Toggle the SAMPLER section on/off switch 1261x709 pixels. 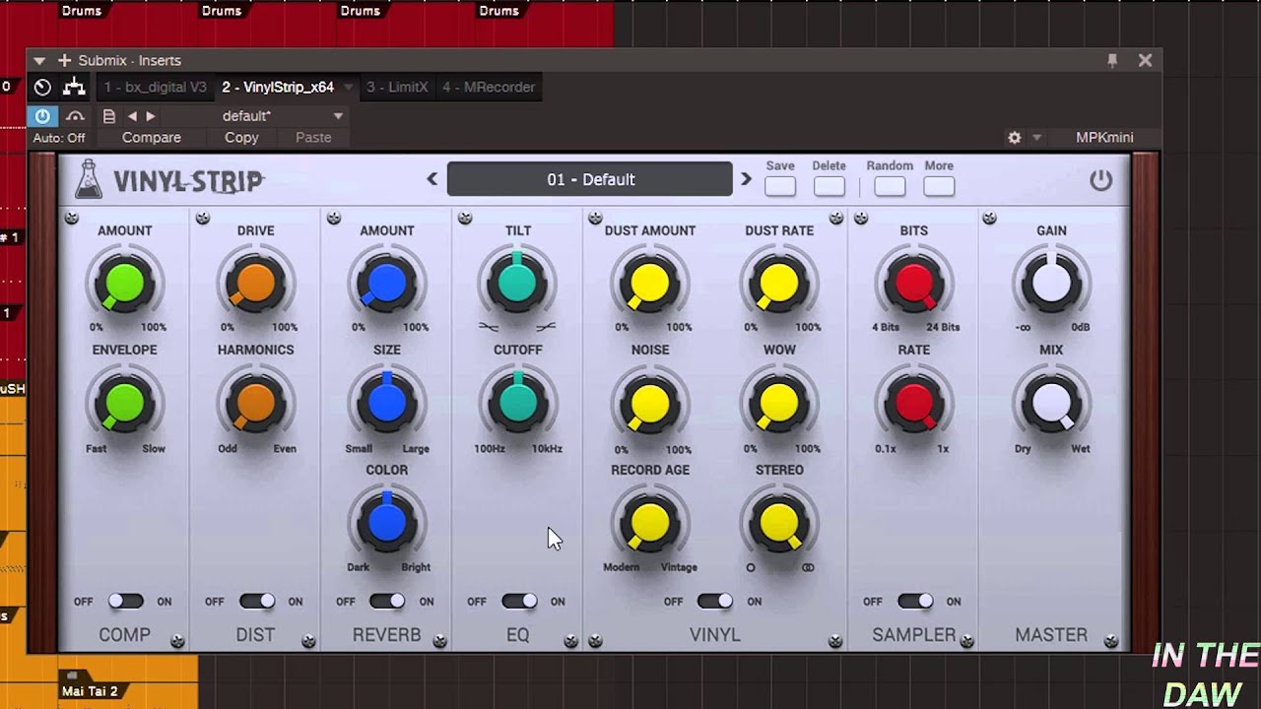coord(914,601)
